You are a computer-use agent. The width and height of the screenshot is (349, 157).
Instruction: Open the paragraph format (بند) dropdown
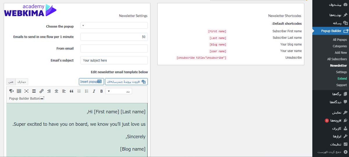[119, 91]
